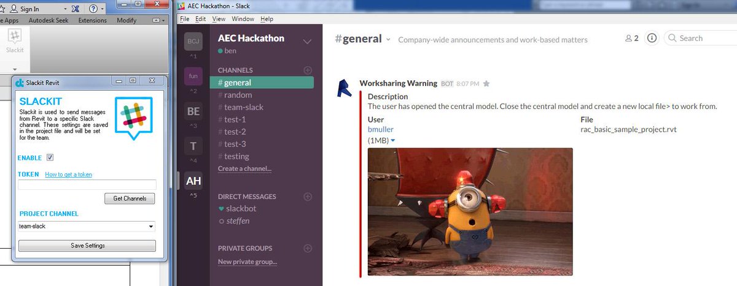This screenshot has height=286, width=737.
Task: Click the Slack Search box
Action: pyautogui.click(x=700, y=38)
